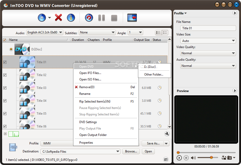The width and height of the screenshot is (241, 165).
Task: Open the Save As arrow dropdown
Action: 166,143
